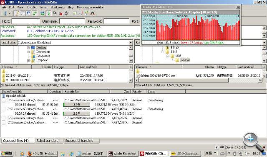This screenshot has height=157, width=267.
Task: Click the volume speaker tray icon
Action: 247,154
